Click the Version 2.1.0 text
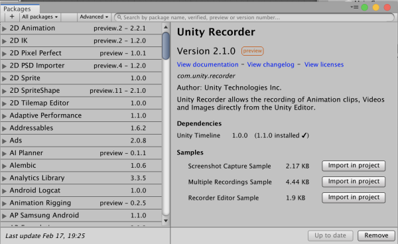Screen dimensions: 398x244 (206, 51)
